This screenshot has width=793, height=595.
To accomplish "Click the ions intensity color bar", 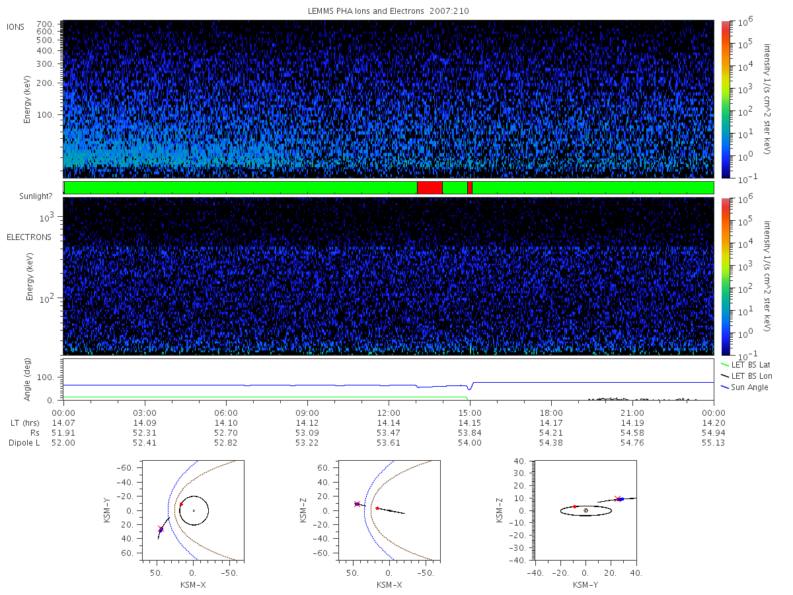I will point(725,99).
